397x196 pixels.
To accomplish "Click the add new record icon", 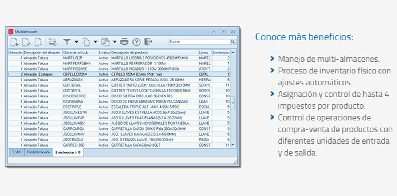I will coord(14,42).
